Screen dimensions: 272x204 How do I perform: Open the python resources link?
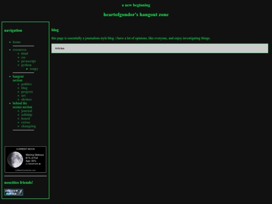tap(26, 65)
